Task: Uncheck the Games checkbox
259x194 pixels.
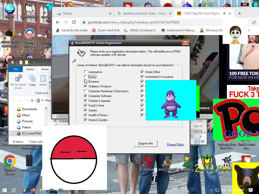Action: 85,110
